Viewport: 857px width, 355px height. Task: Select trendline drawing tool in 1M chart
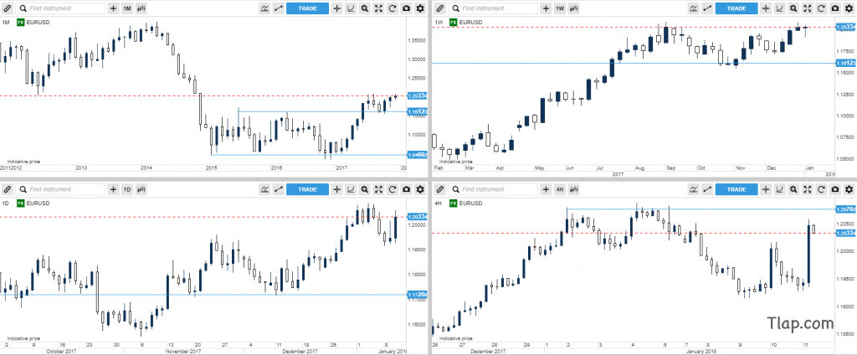pyautogui.click(x=279, y=8)
